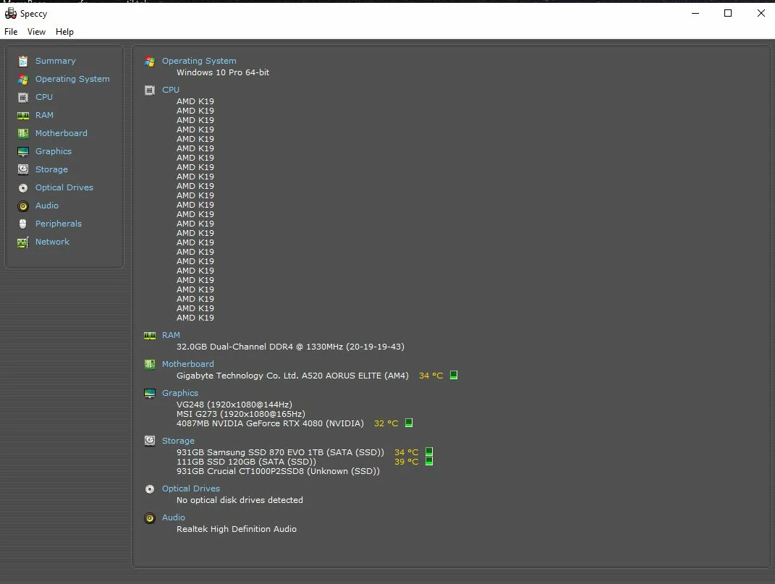This screenshot has width=775, height=584.
Task: Go to the CPU sidebar section
Action: [x=44, y=97]
